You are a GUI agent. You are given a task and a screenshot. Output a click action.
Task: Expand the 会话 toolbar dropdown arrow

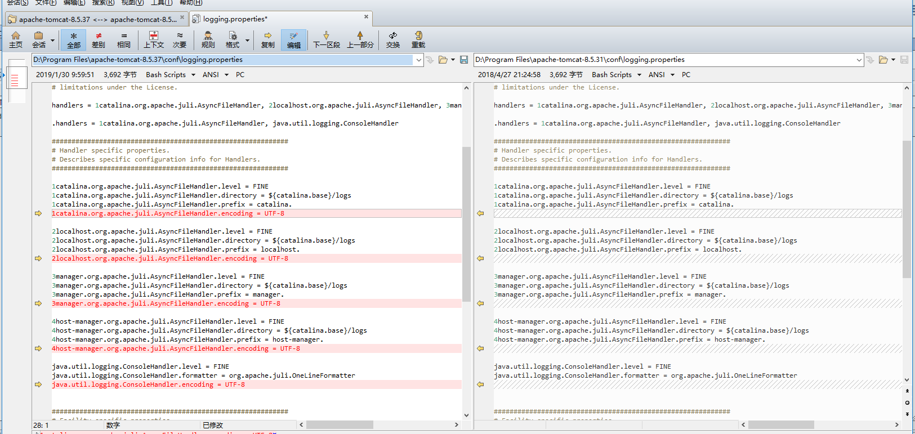pos(52,41)
